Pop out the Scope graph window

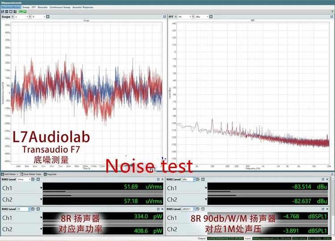click(164, 17)
